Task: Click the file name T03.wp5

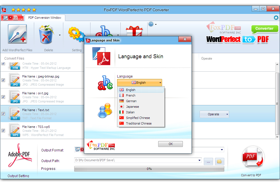Action: pyautogui.click(x=44, y=127)
